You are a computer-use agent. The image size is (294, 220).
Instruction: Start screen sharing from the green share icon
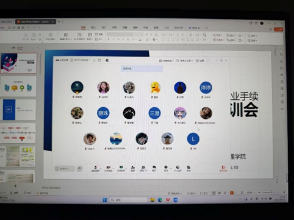coord(121,169)
